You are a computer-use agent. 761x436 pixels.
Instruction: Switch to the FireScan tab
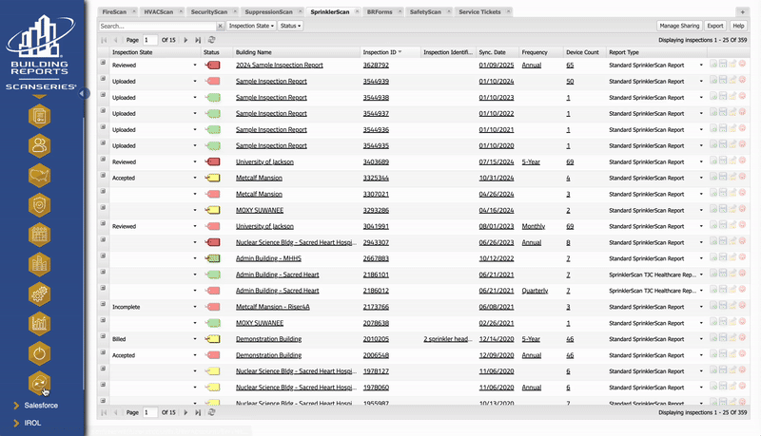tap(116, 11)
